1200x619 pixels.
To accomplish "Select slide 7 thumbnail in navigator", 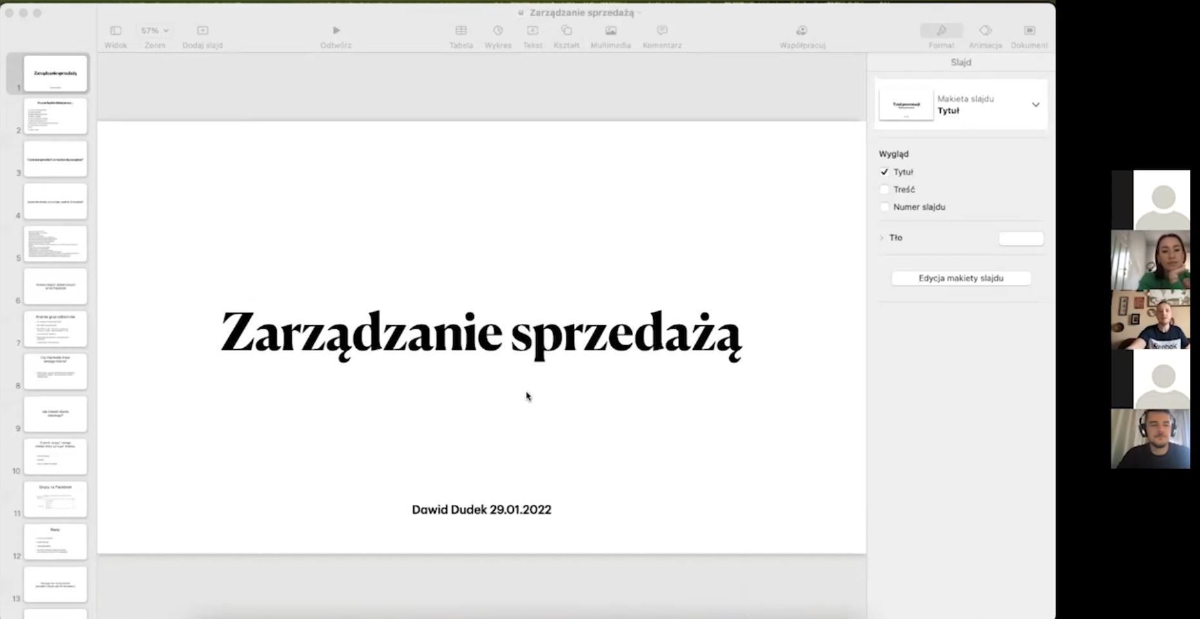I will 55,329.
